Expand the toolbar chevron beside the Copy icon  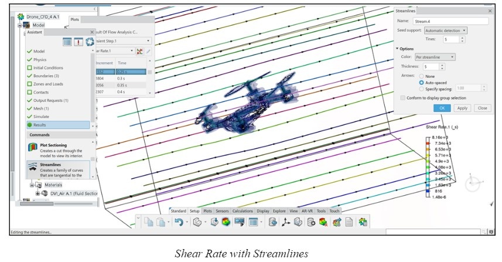click(138, 219)
